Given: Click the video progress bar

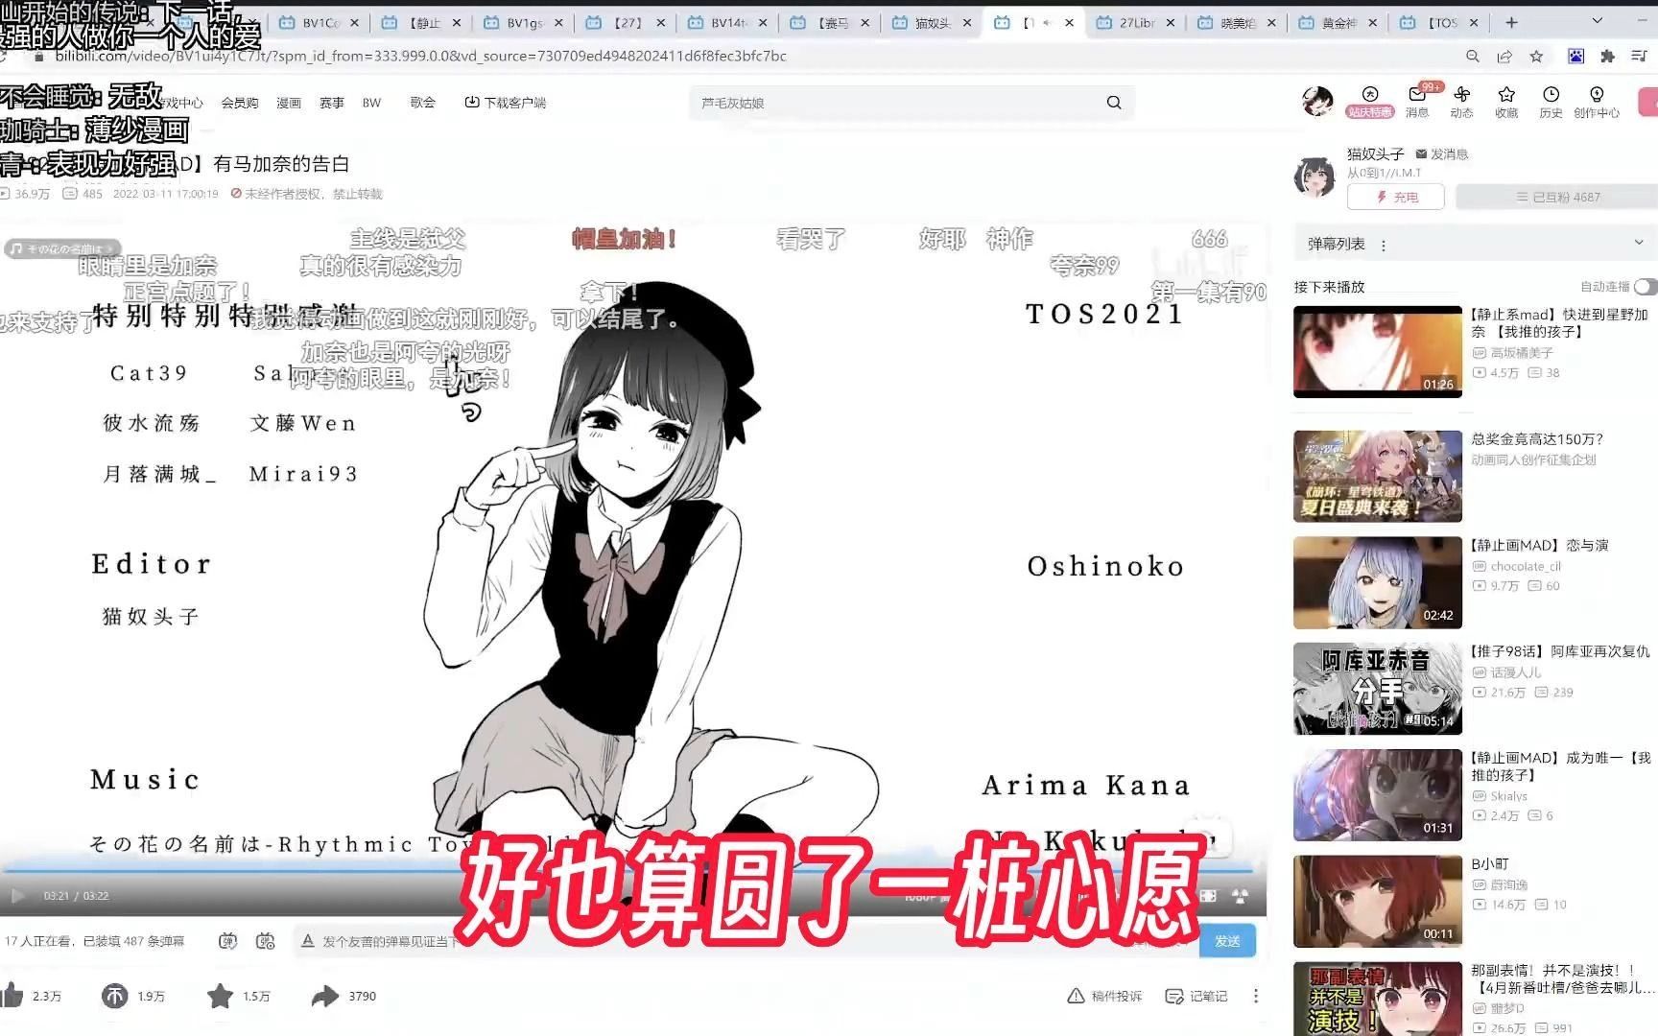Looking at the screenshot, I should (627, 869).
